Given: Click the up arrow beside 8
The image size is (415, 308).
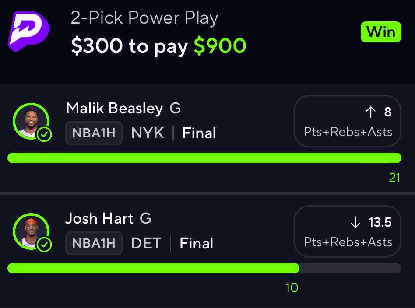Looking at the screenshot, I should coord(371,112).
